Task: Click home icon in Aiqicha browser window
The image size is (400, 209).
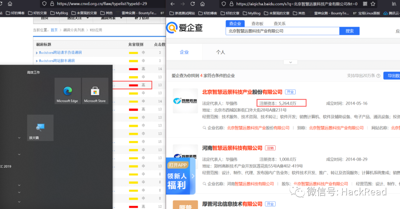Action: point(203,4)
